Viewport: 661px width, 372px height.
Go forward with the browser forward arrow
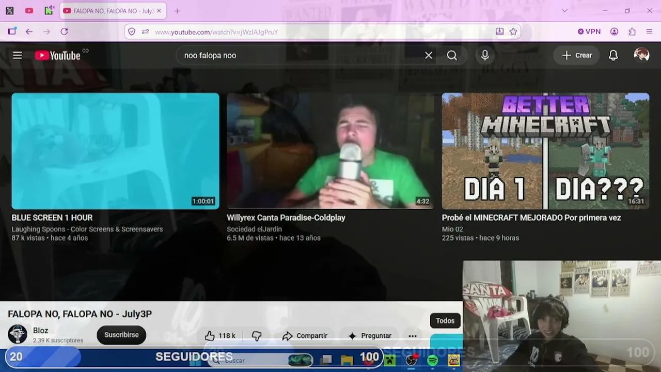(x=46, y=32)
